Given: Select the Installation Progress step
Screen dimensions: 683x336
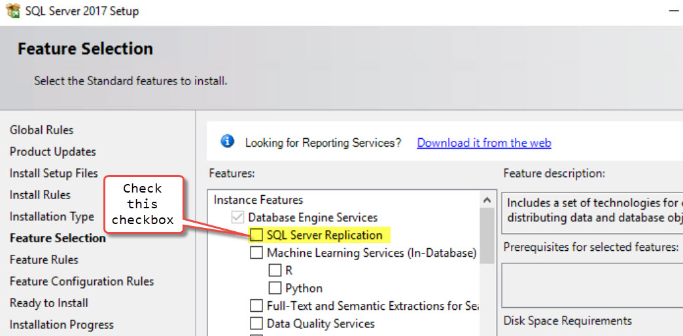Looking at the screenshot, I should pyautogui.click(x=61, y=325).
